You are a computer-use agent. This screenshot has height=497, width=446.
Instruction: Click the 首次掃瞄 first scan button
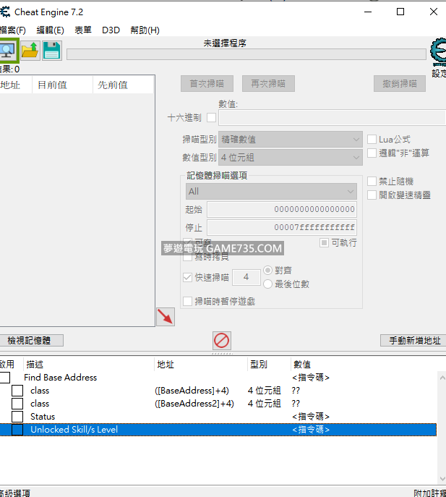(207, 84)
